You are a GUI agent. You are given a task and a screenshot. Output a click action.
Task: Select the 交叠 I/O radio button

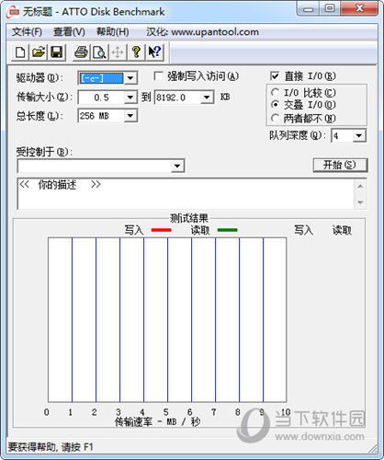point(275,105)
